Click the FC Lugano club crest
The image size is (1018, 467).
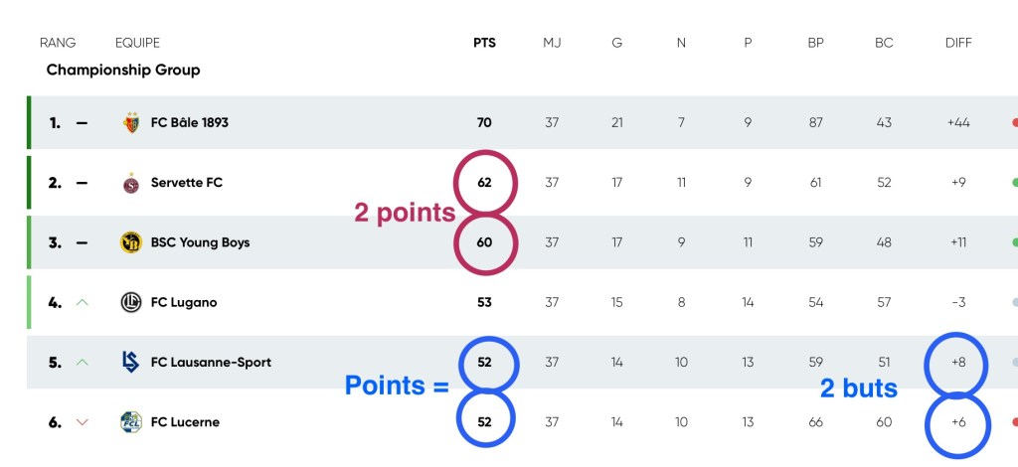click(131, 302)
